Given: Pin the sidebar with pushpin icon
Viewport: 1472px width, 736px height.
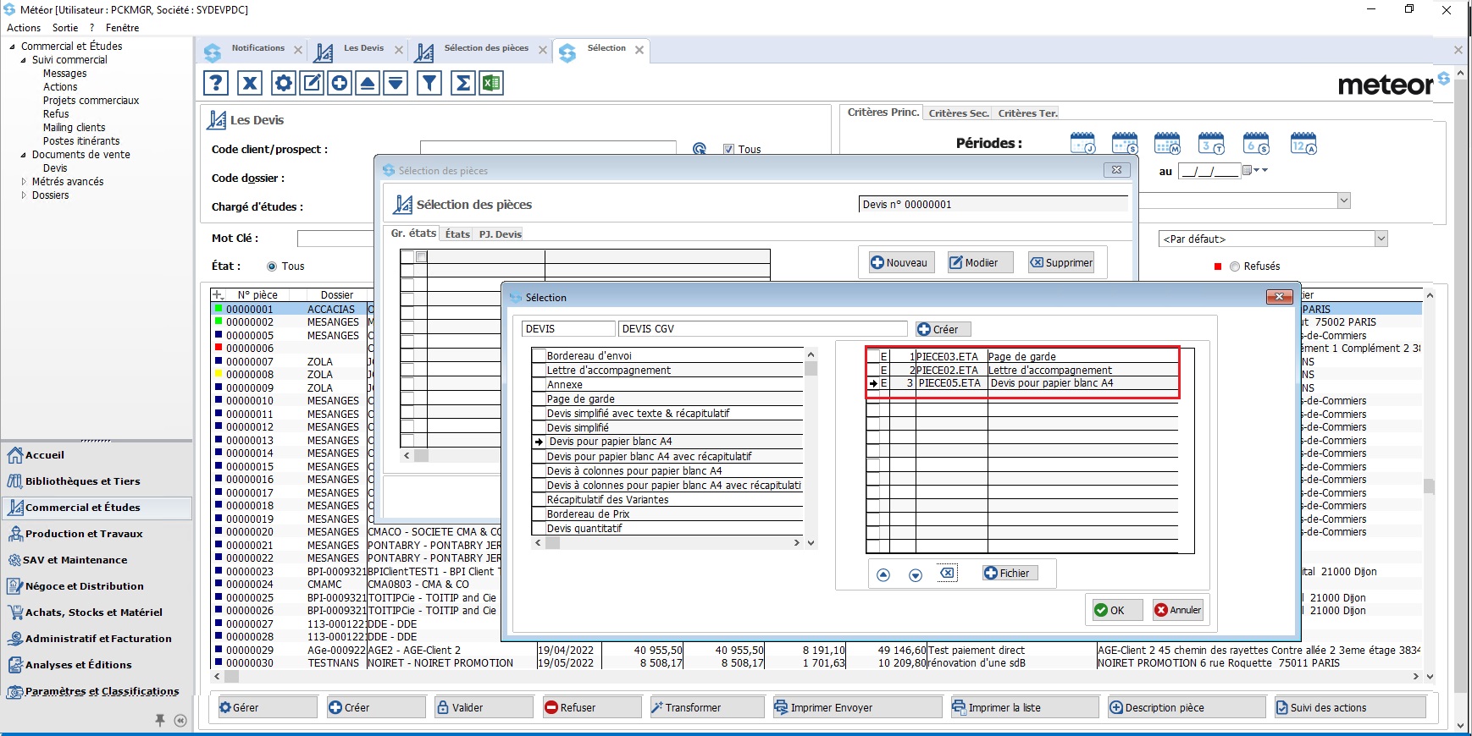Looking at the screenshot, I should pos(159,720).
